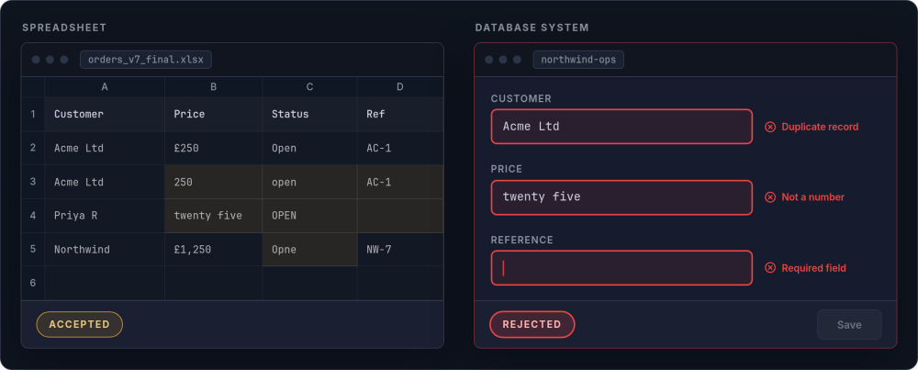Select the AC-1 cell in row 2
The width and height of the screenshot is (918, 370).
tap(400, 148)
